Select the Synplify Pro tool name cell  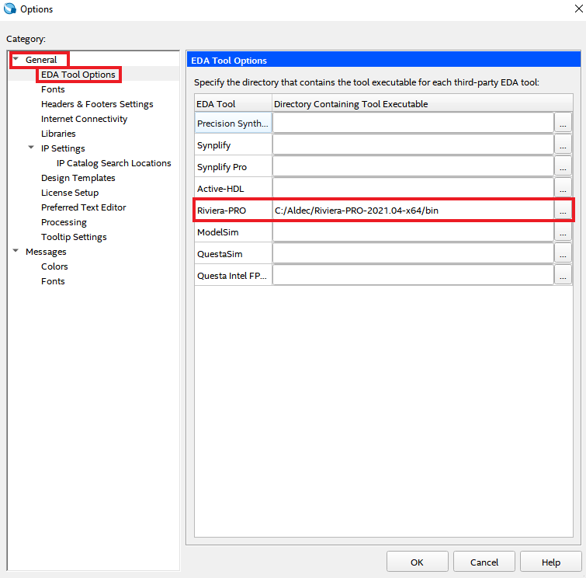[233, 166]
